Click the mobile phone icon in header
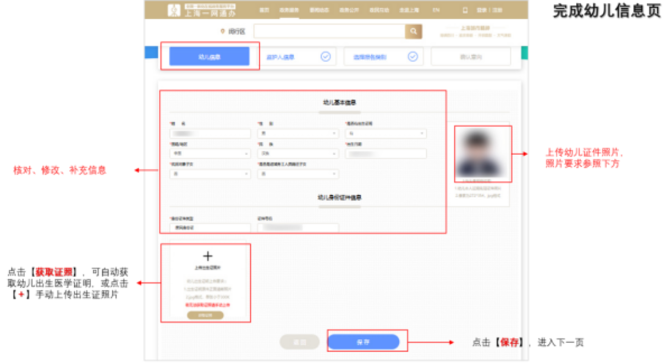This screenshot has height=363, width=666. coord(465,10)
